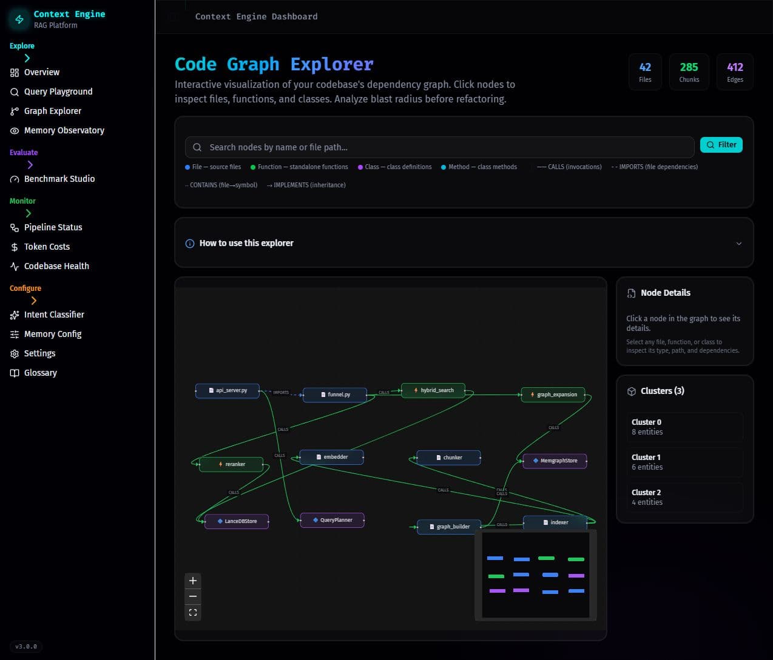Click the Glossary book icon

(x=15, y=373)
